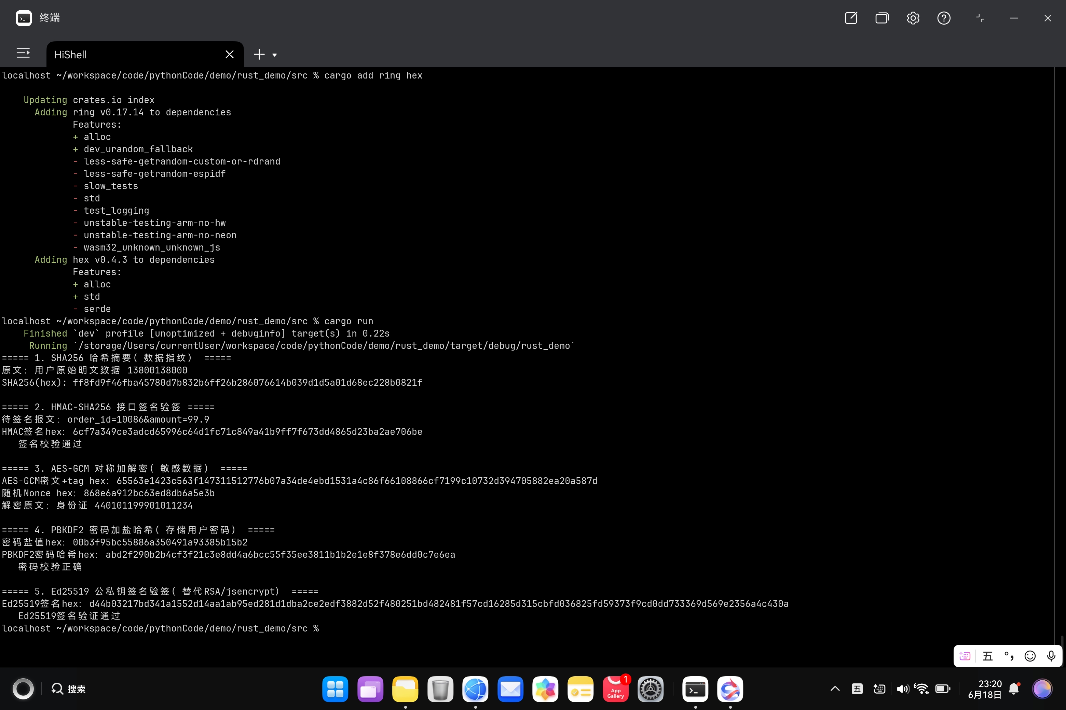Expand the hidden tray icons chevron
Viewport: 1066px width, 710px height.
(x=835, y=689)
